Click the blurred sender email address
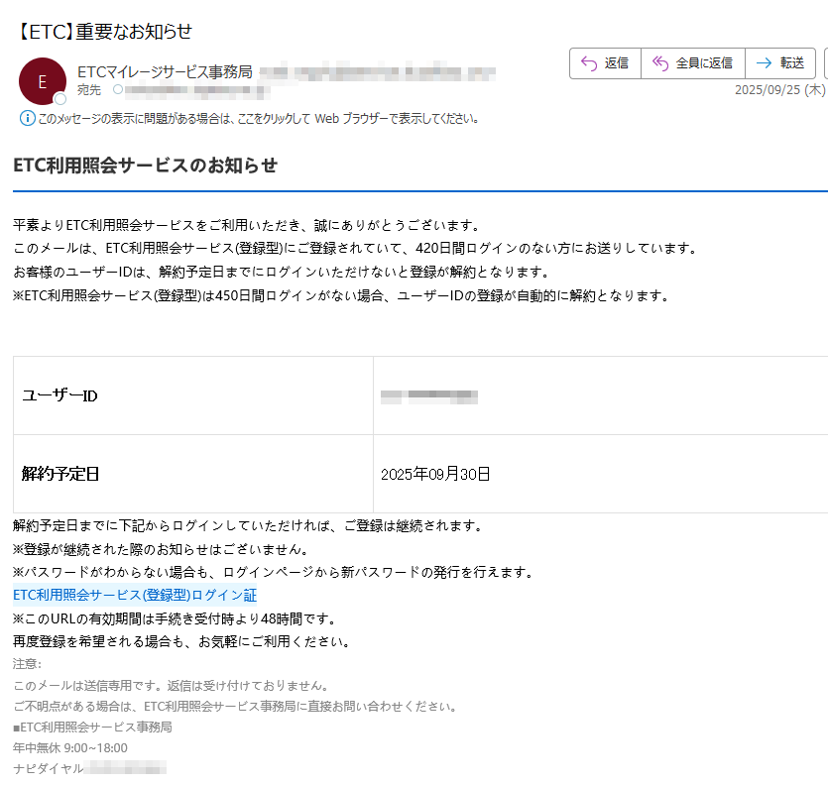The image size is (828, 785). tap(377, 72)
